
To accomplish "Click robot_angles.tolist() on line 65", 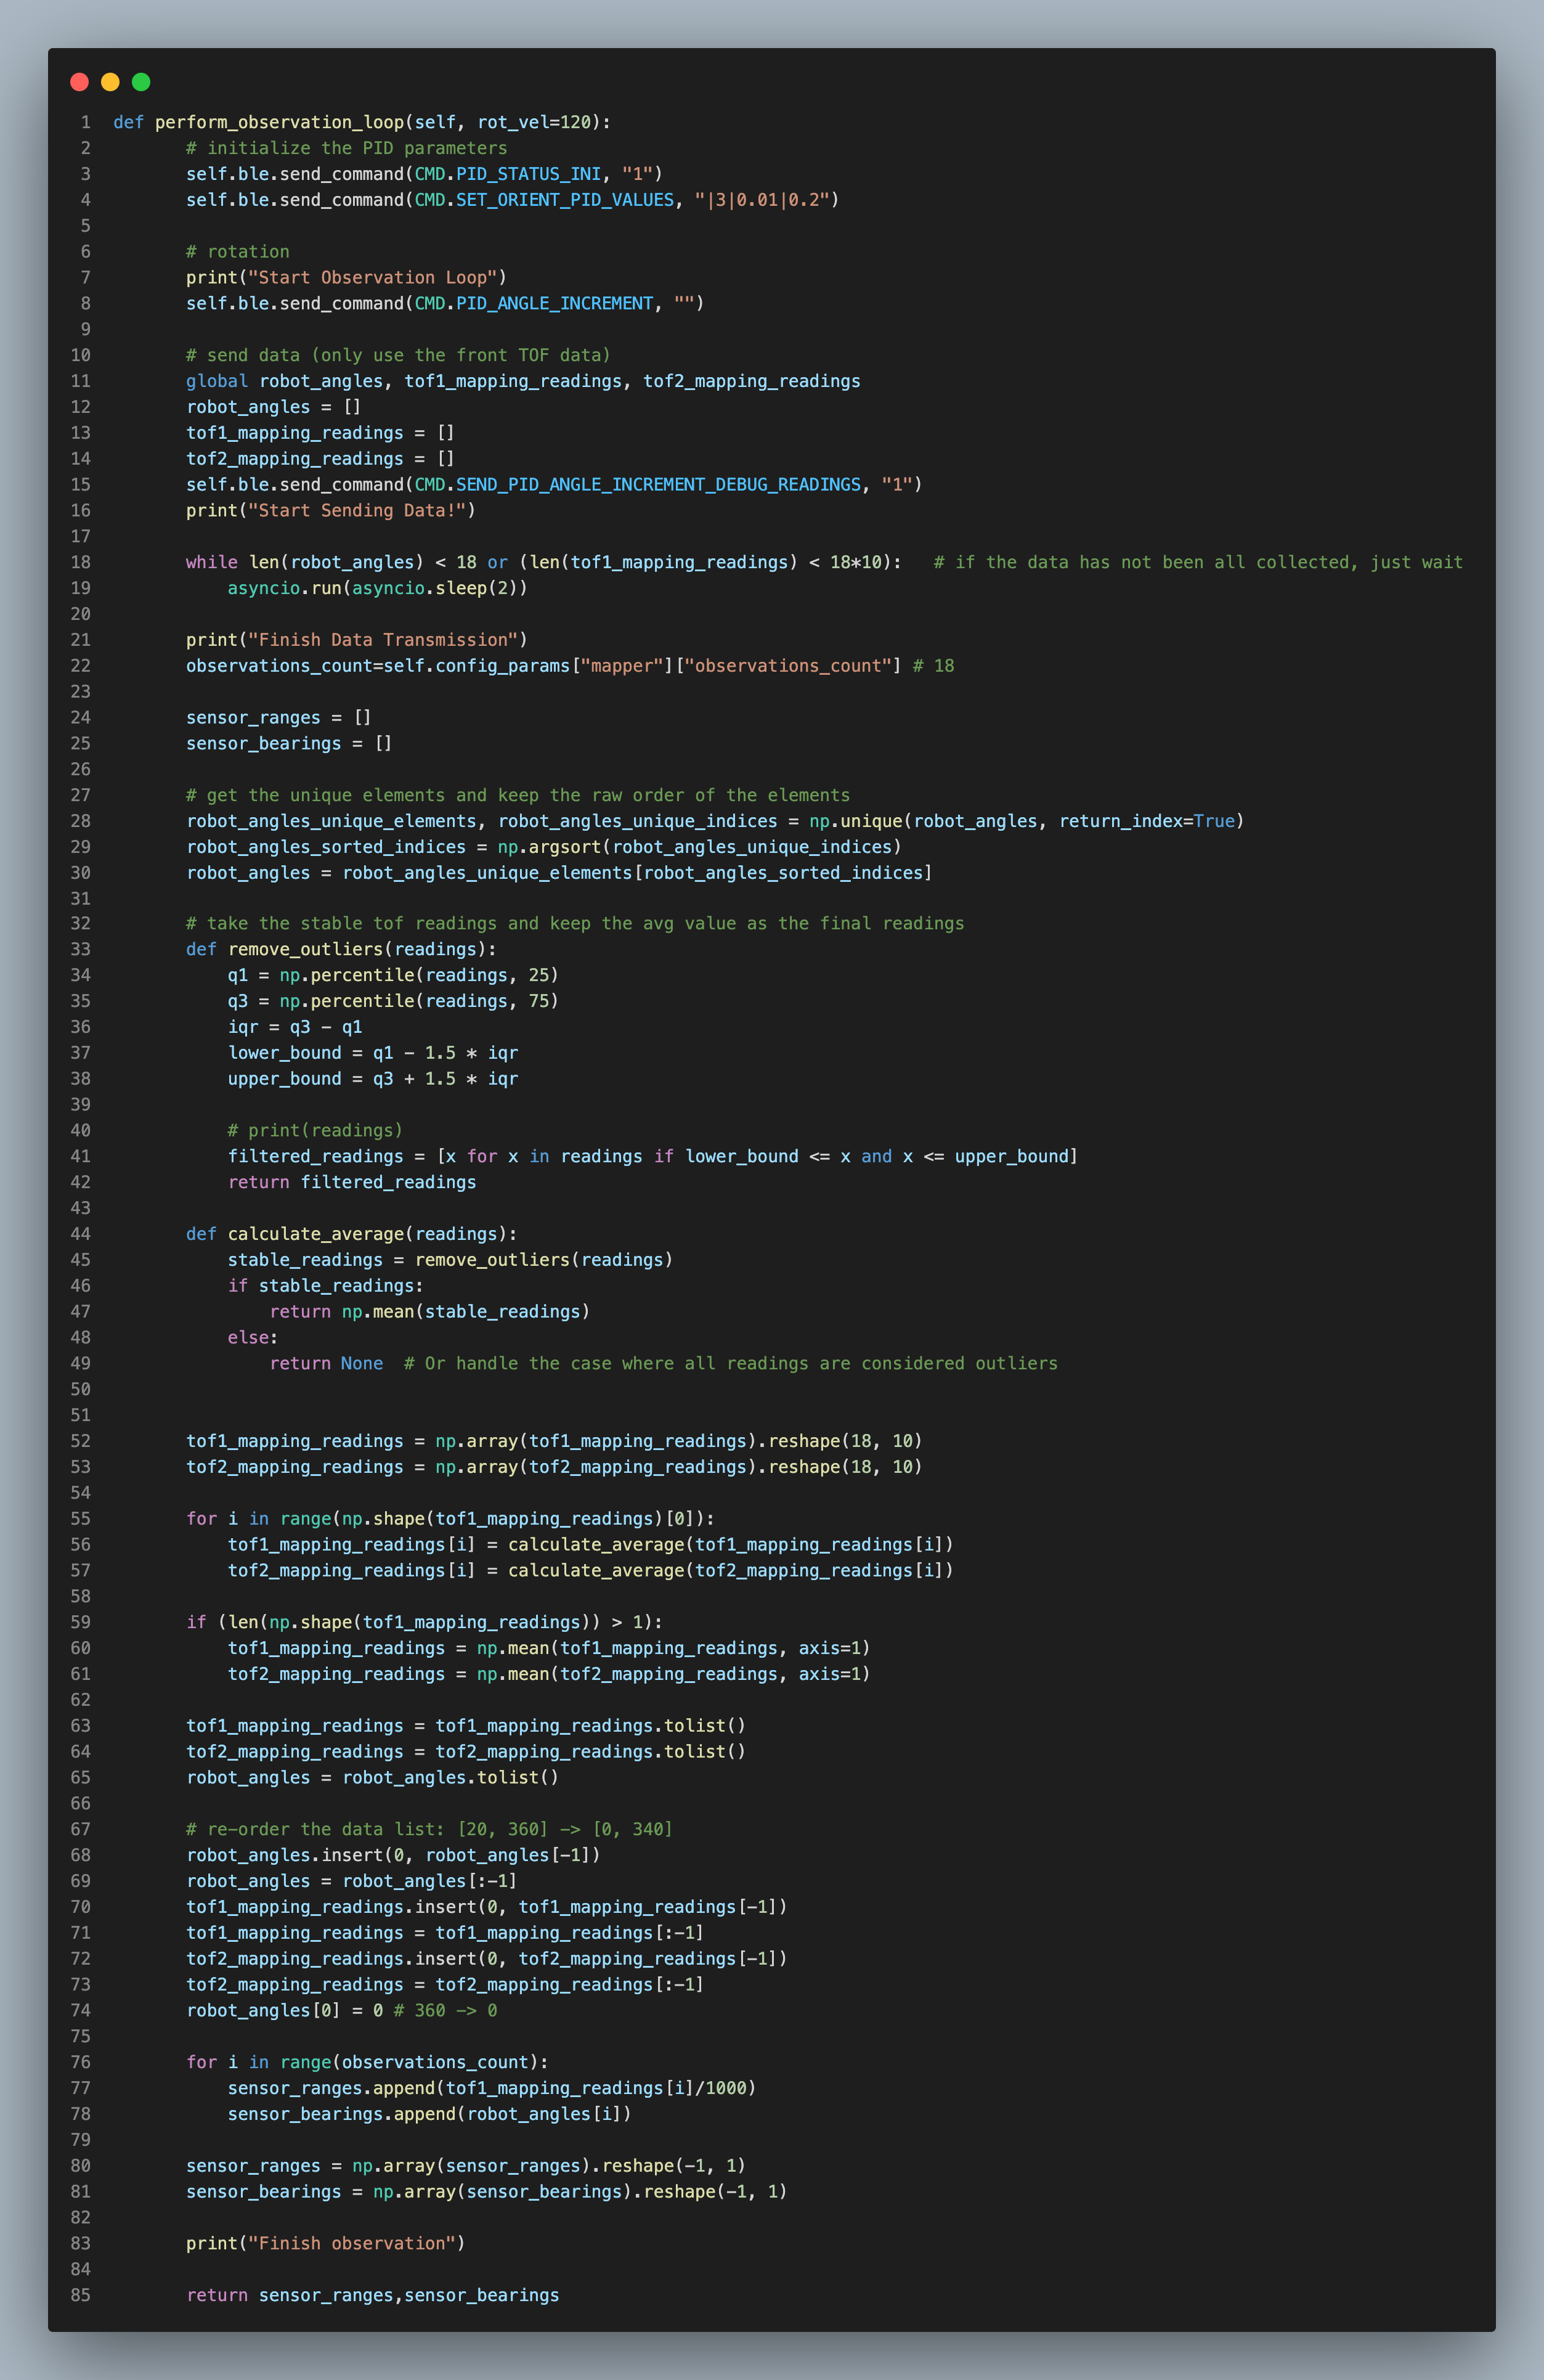I will point(451,1778).
